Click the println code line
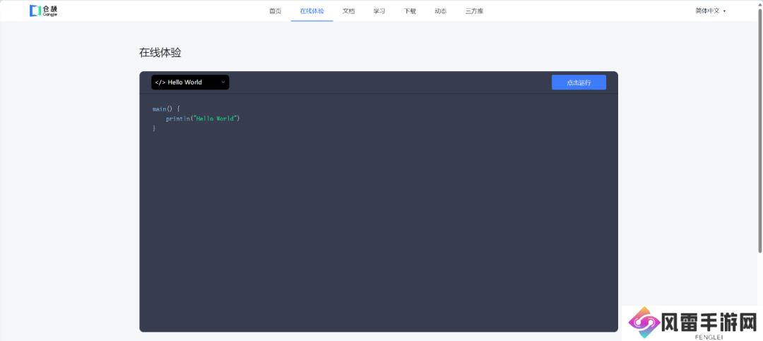 (203, 118)
